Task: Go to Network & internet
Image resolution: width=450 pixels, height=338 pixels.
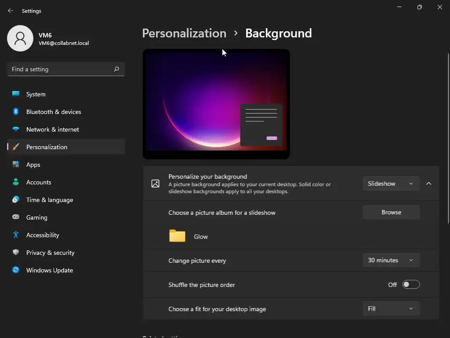Action: coord(66,129)
